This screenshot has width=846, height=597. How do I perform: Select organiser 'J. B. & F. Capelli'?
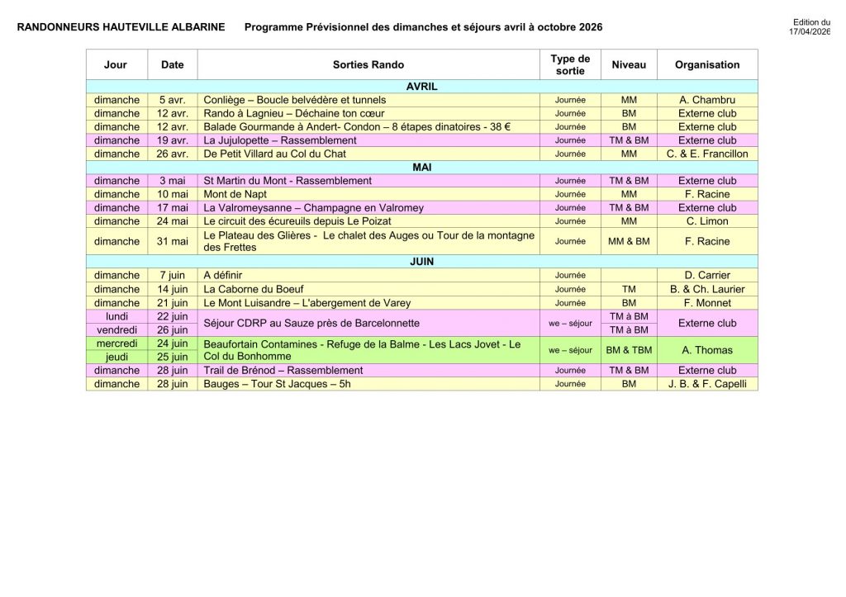(707, 384)
